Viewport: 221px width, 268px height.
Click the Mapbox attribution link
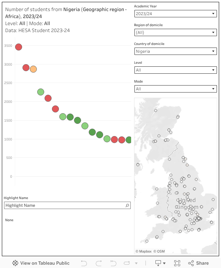click(x=144, y=251)
